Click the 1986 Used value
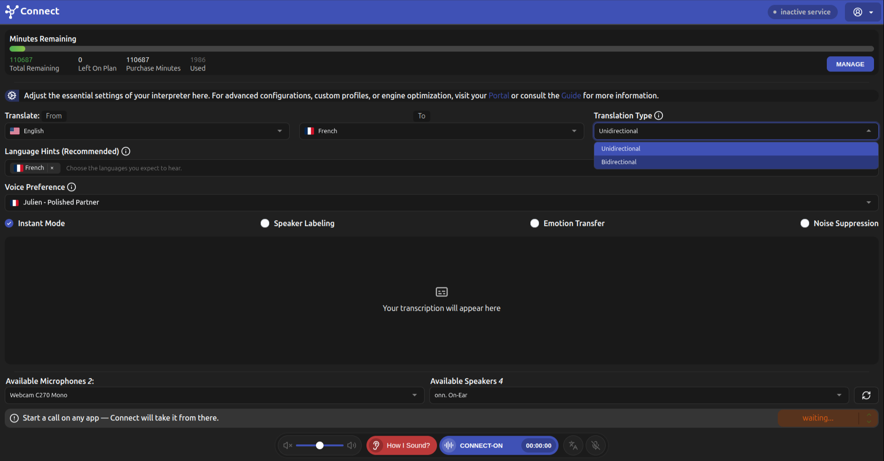This screenshot has width=884, height=461. point(198,60)
